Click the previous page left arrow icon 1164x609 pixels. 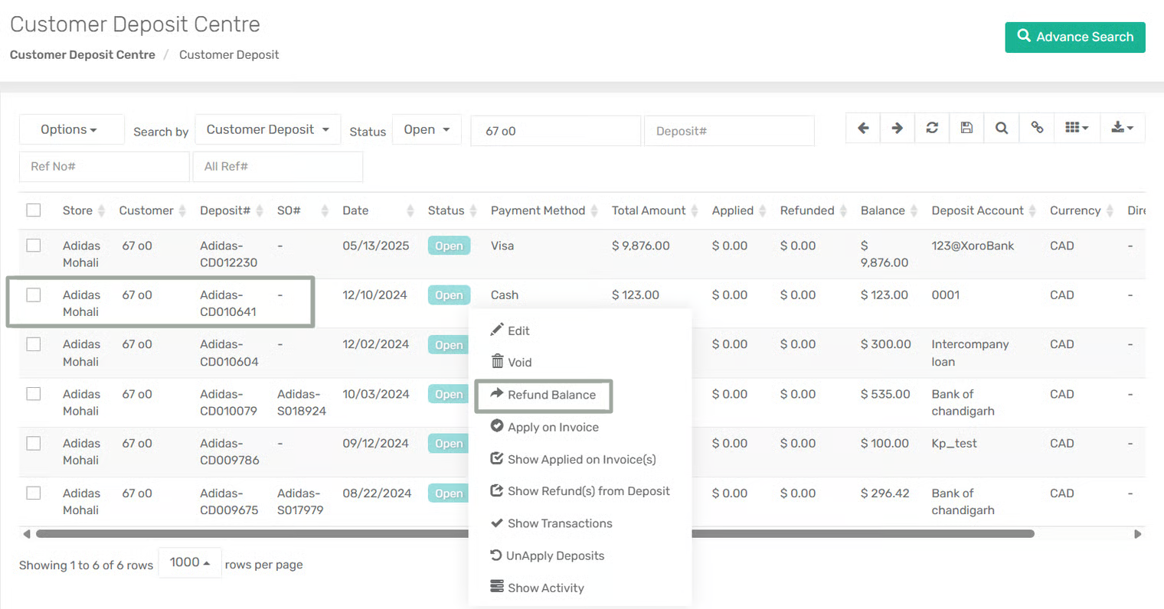pos(863,129)
